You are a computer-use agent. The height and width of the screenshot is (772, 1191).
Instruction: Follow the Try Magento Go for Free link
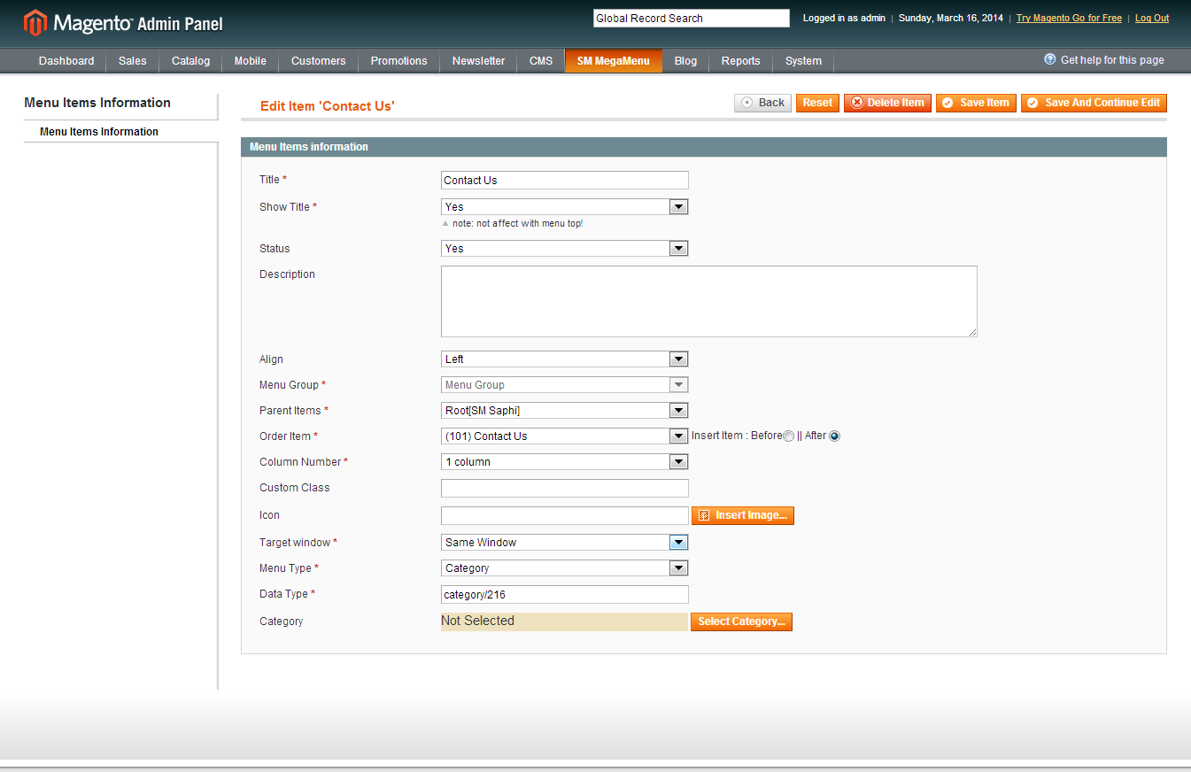1069,18
